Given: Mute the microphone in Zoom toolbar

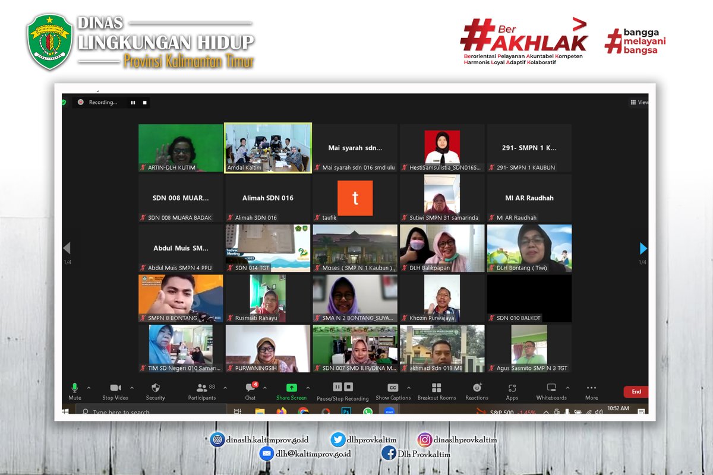Looking at the screenshot, I should (75, 391).
